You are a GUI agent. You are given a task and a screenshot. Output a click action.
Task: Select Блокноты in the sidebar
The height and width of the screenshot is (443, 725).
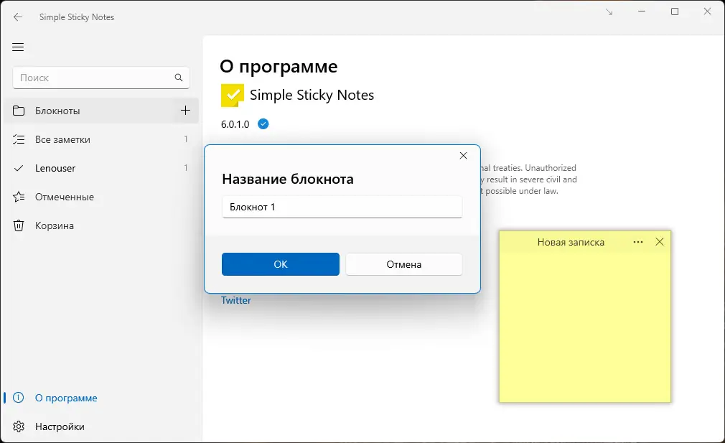100,111
